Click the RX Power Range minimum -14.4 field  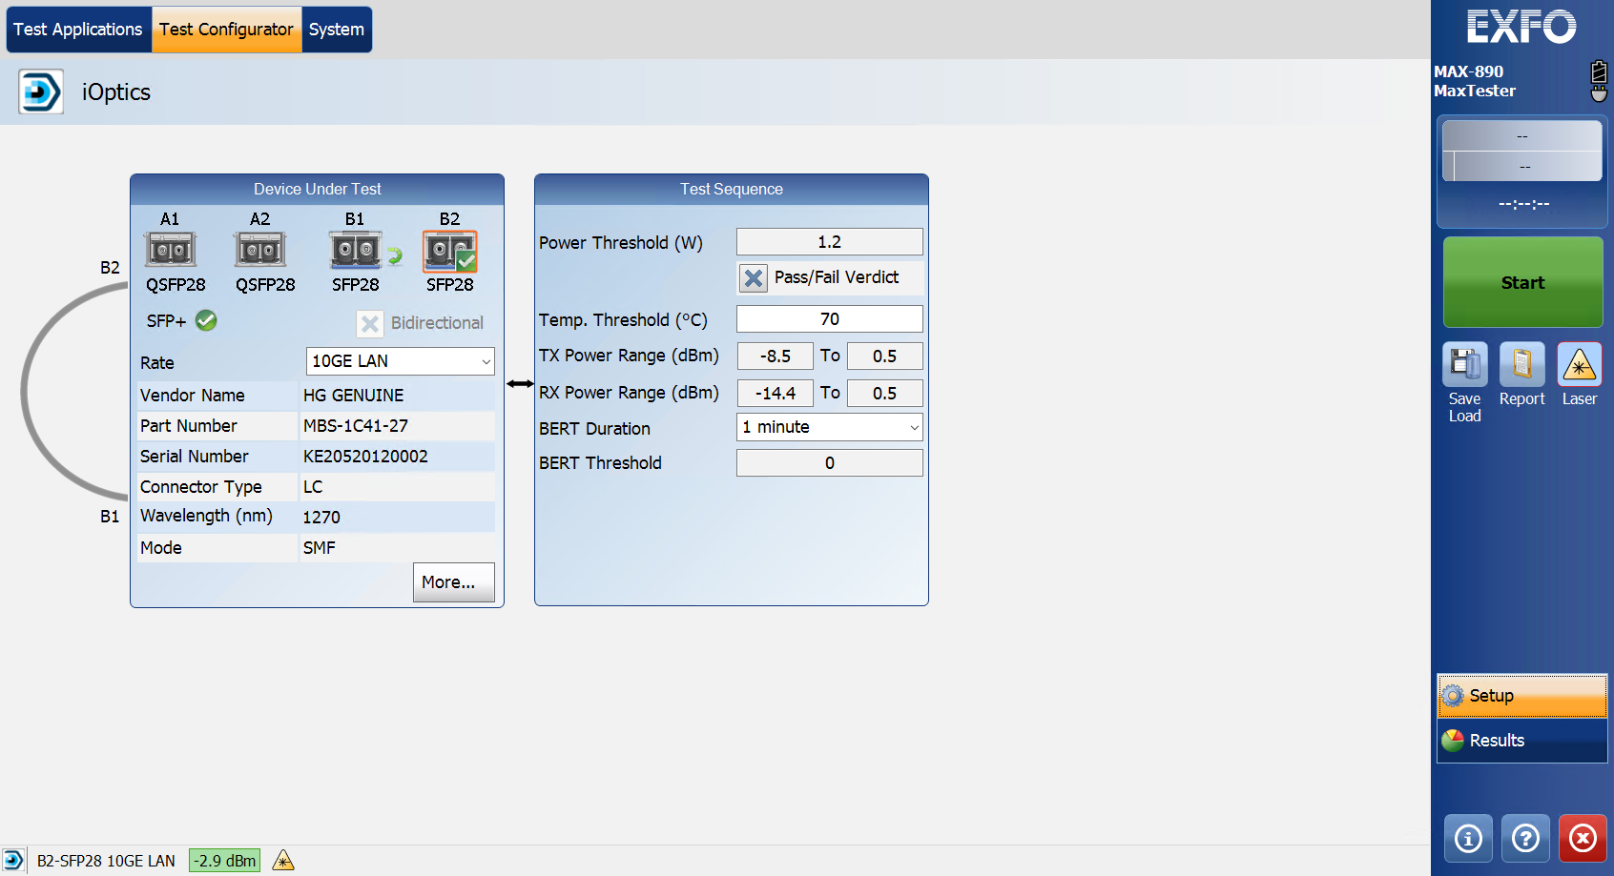[776, 394]
